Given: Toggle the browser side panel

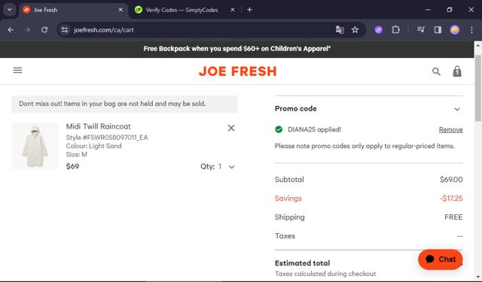Looking at the screenshot, I should pyautogui.click(x=438, y=30).
